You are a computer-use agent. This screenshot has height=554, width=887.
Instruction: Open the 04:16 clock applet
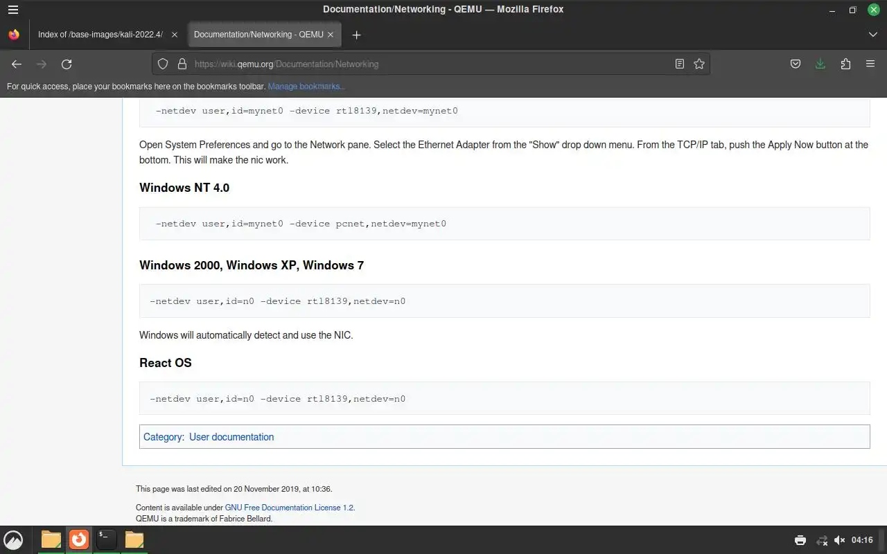tap(863, 540)
